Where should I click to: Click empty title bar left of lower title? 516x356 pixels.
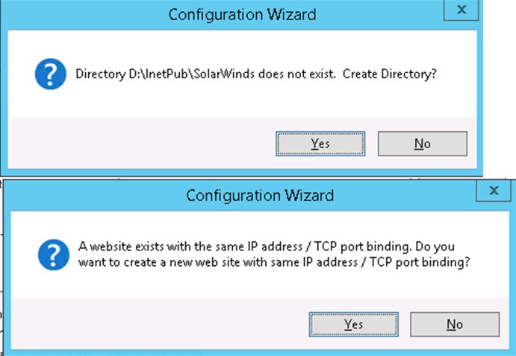pyautogui.click(x=90, y=196)
